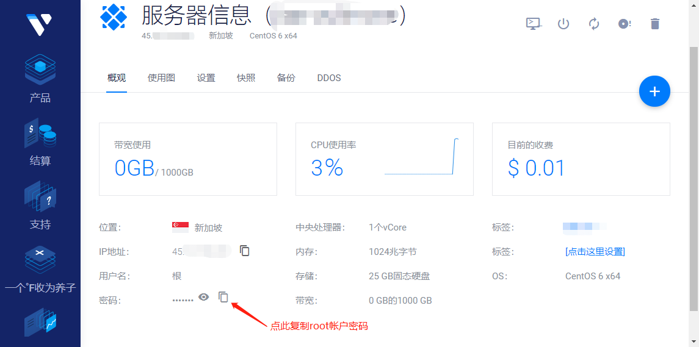Click the Vultr logo in sidebar

tap(40, 24)
